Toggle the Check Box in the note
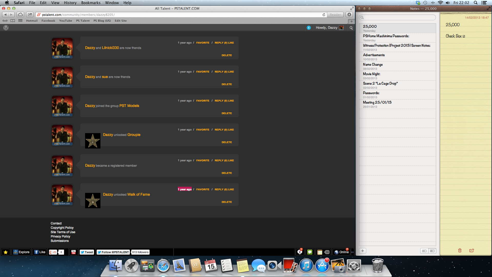The width and height of the screenshot is (492, 277). click(464, 36)
